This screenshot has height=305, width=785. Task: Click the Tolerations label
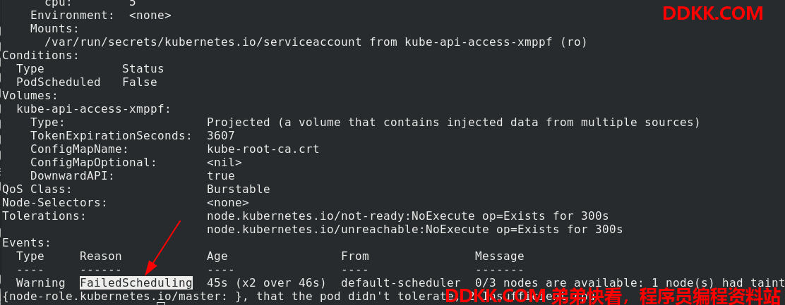click(x=44, y=216)
